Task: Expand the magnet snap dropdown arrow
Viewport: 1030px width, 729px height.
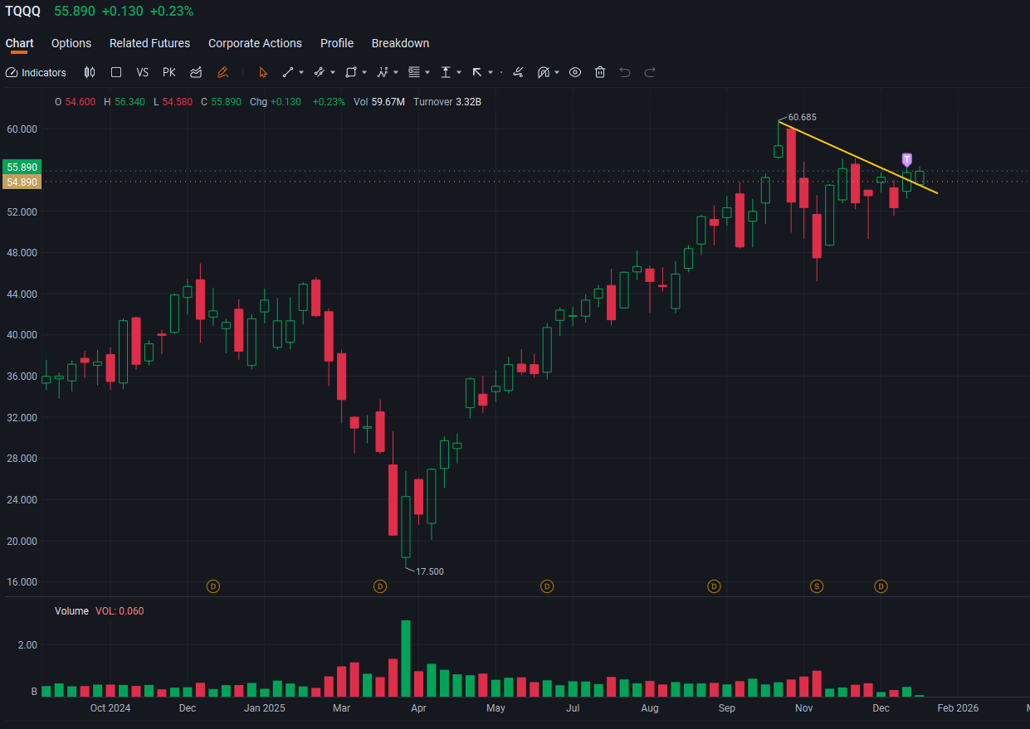Action: [557, 73]
